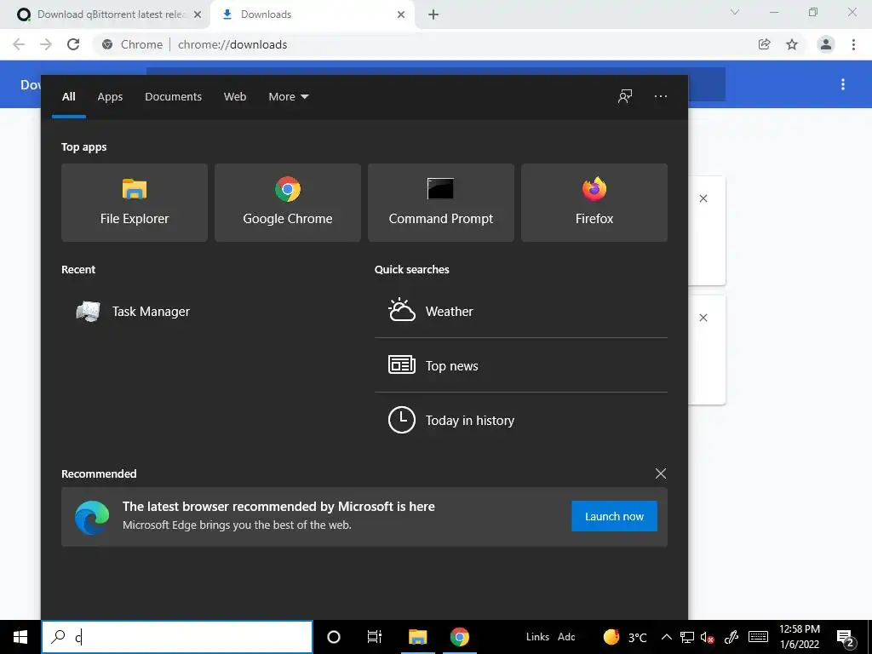This screenshot has height=654, width=872.
Task: Open the touch keyboard tray icon
Action: pyautogui.click(x=758, y=637)
